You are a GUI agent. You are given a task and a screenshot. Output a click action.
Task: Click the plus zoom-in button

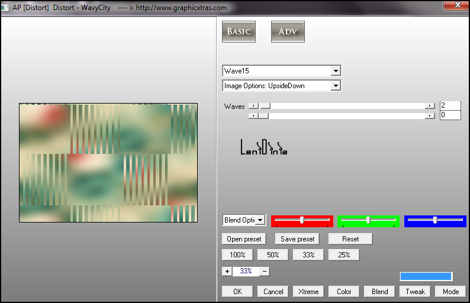point(227,271)
